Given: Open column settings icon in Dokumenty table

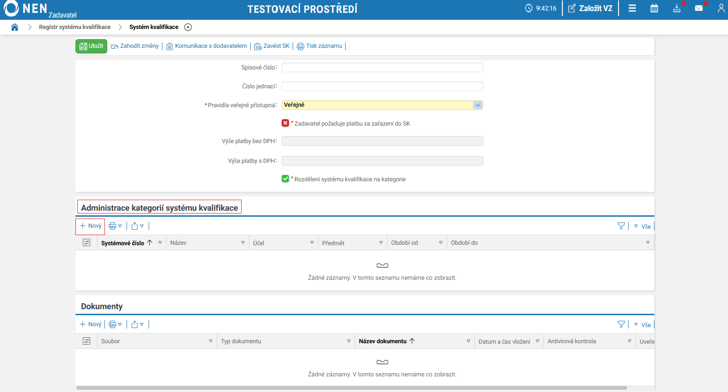Looking at the screenshot, I should click(x=87, y=341).
